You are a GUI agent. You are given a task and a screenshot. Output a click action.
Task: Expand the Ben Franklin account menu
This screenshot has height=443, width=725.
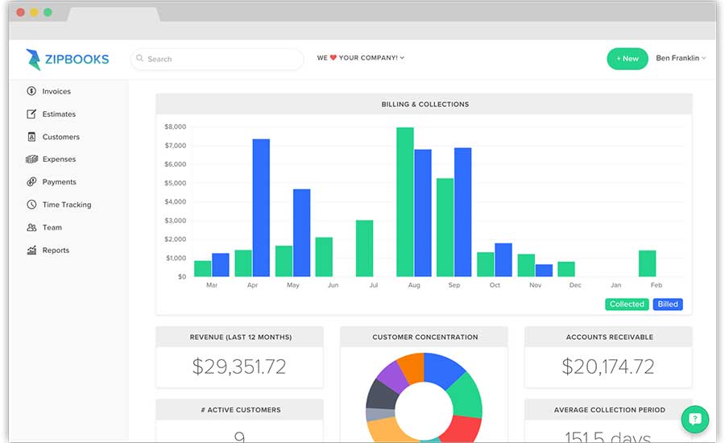point(681,58)
